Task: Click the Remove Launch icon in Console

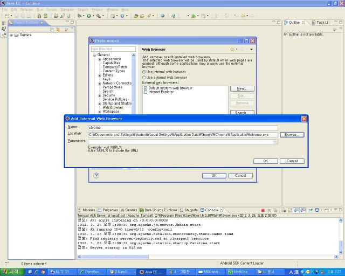Action: [269, 210]
